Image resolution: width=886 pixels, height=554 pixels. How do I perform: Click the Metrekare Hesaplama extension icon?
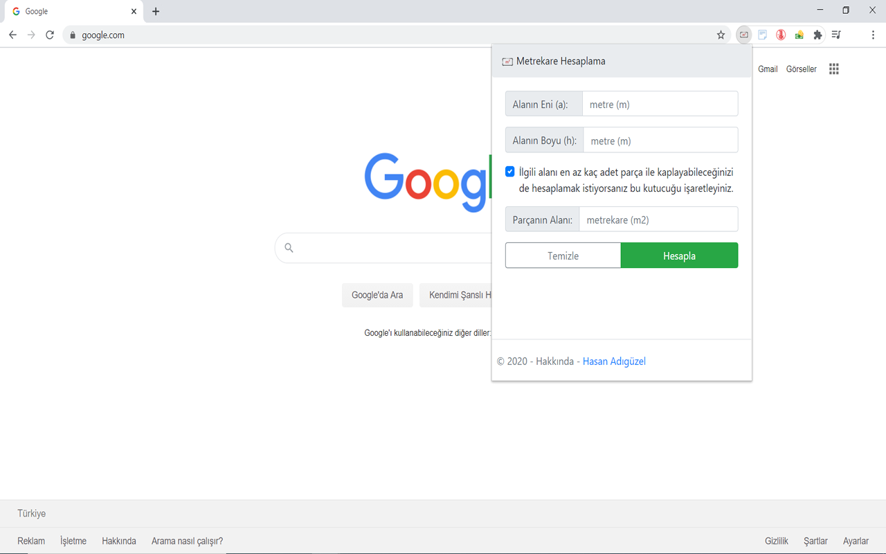(743, 35)
